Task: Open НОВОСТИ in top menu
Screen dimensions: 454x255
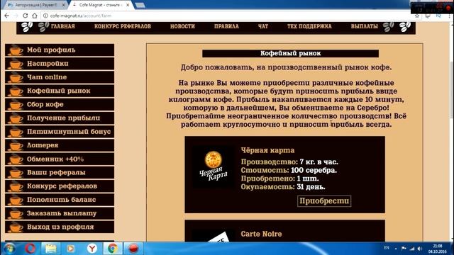Action: tap(182, 26)
